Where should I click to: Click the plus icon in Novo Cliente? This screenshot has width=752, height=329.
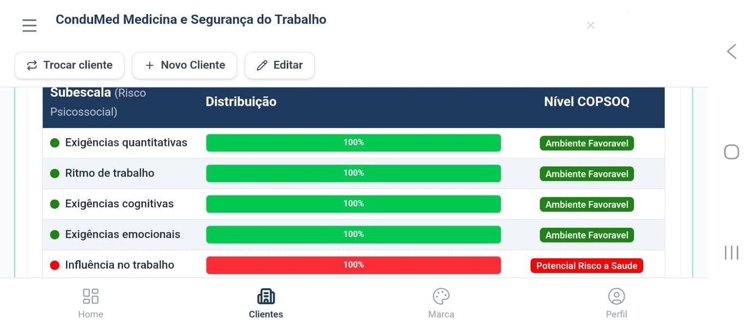(x=149, y=65)
